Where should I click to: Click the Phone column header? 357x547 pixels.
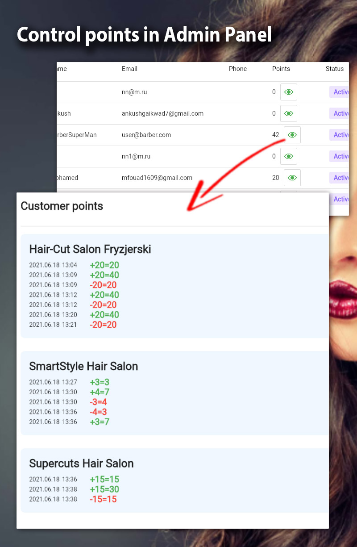pos(238,69)
